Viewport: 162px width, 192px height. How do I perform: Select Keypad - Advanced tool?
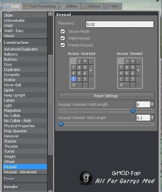point(25,172)
